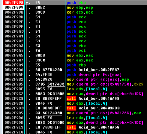Screen dimensions: 147x134
Task: Select address 0042F9A9
Action: click(x=14, y=65)
